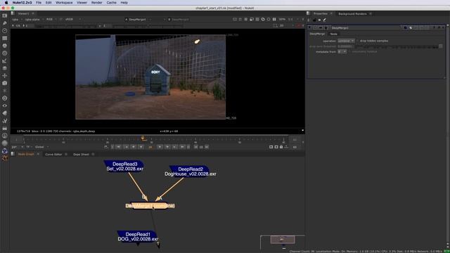Open the Deep nodes toolbar menu
Viewport: 450px width, 253px height.
coord(5,98)
